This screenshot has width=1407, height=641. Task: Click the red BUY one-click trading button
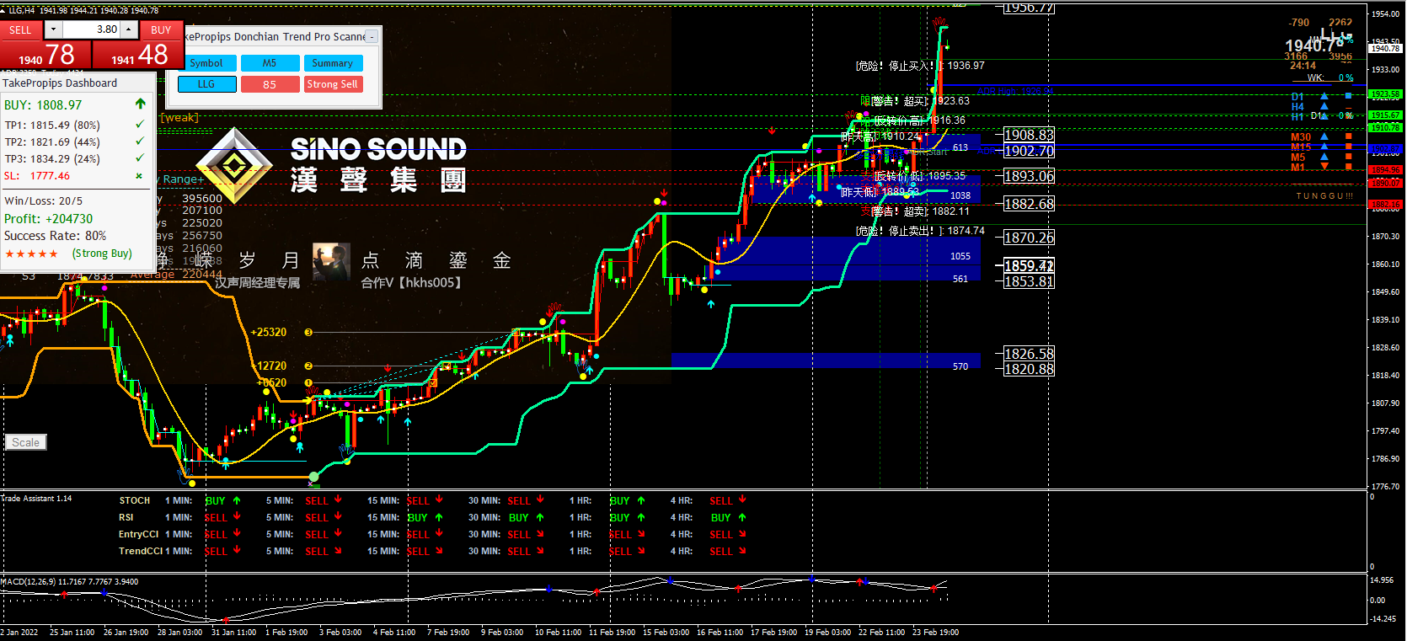[161, 29]
